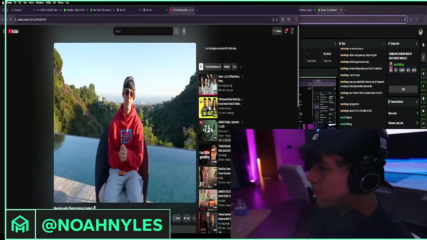Click the Edit stream info button
The height and width of the screenshot is (240, 427).
[x=403, y=89]
